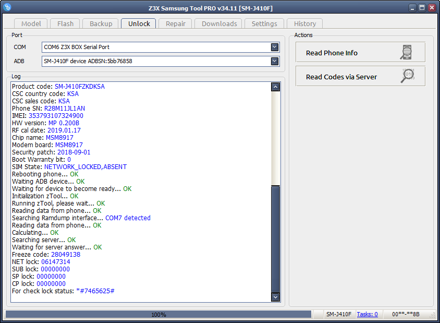Click the *#7465625# check code
440x323 pixels.
95,291
